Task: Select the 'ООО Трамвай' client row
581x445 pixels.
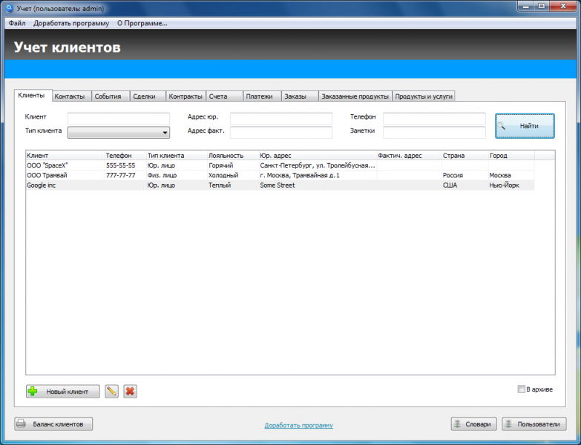Action: point(280,175)
